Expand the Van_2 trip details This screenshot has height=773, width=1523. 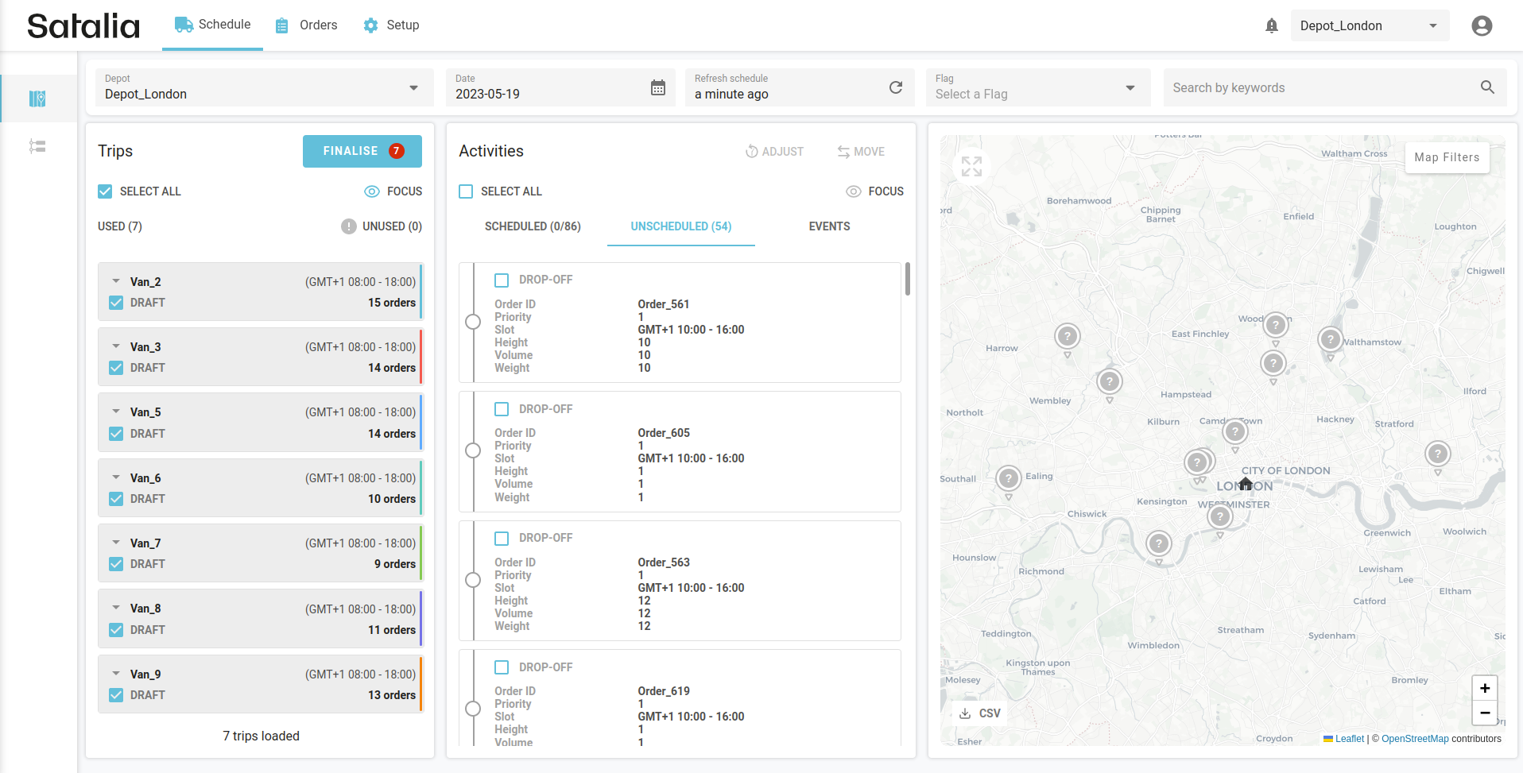[x=116, y=281]
